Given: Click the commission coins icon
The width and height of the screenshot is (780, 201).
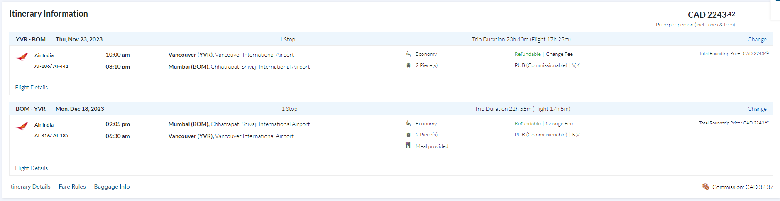Looking at the screenshot, I should (x=706, y=187).
